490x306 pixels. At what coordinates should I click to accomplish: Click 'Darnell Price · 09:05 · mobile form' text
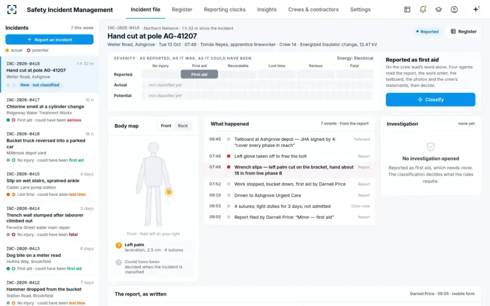(442, 294)
